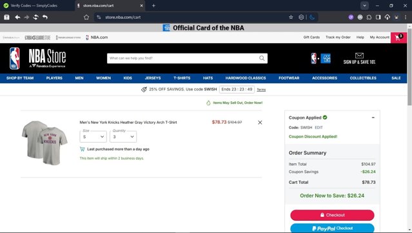Open the tab search dropdown arrow
Viewport: 412px width, 233px height.
364,6
